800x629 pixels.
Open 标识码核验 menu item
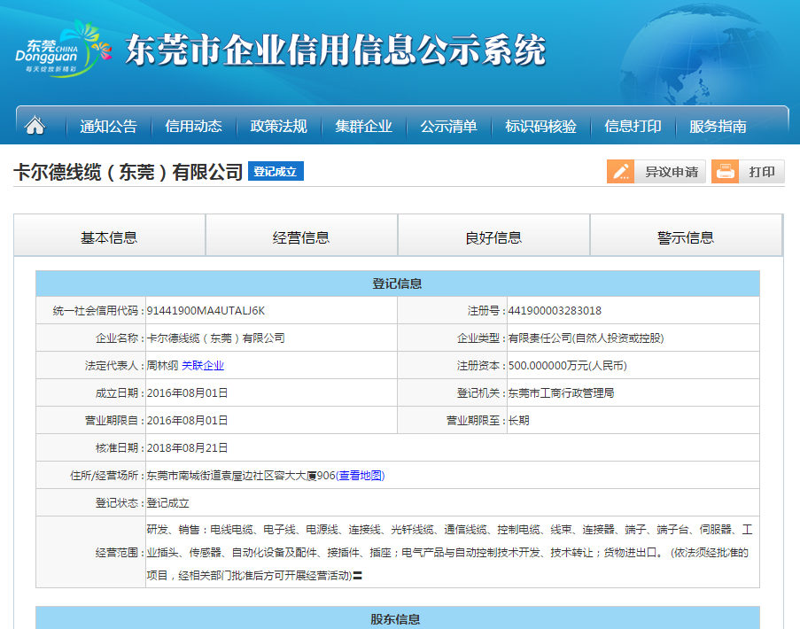pyautogui.click(x=540, y=126)
